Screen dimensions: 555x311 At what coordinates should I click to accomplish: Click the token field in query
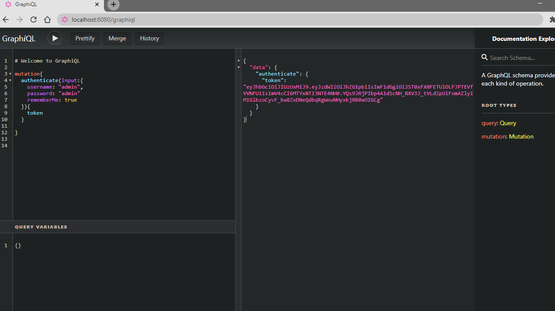click(35, 113)
